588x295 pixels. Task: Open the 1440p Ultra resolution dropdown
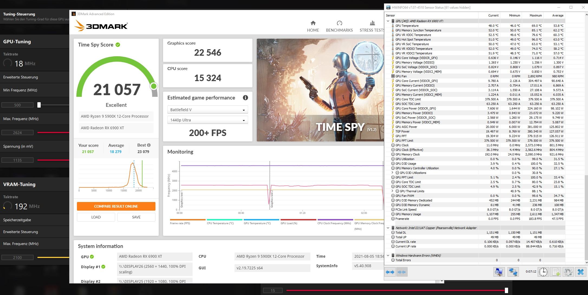(x=207, y=120)
